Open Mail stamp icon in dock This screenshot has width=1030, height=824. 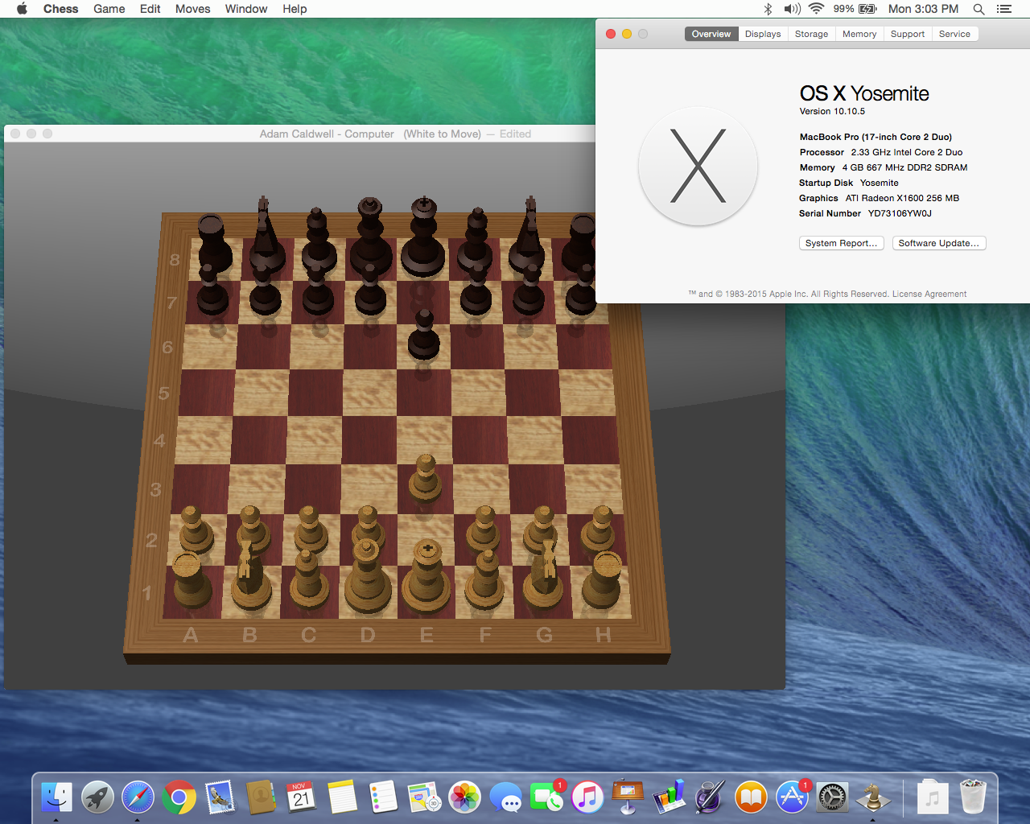click(220, 797)
